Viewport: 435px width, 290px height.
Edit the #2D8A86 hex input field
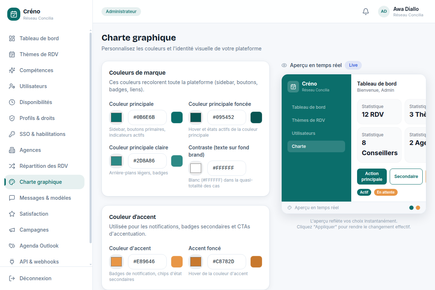tap(147, 161)
